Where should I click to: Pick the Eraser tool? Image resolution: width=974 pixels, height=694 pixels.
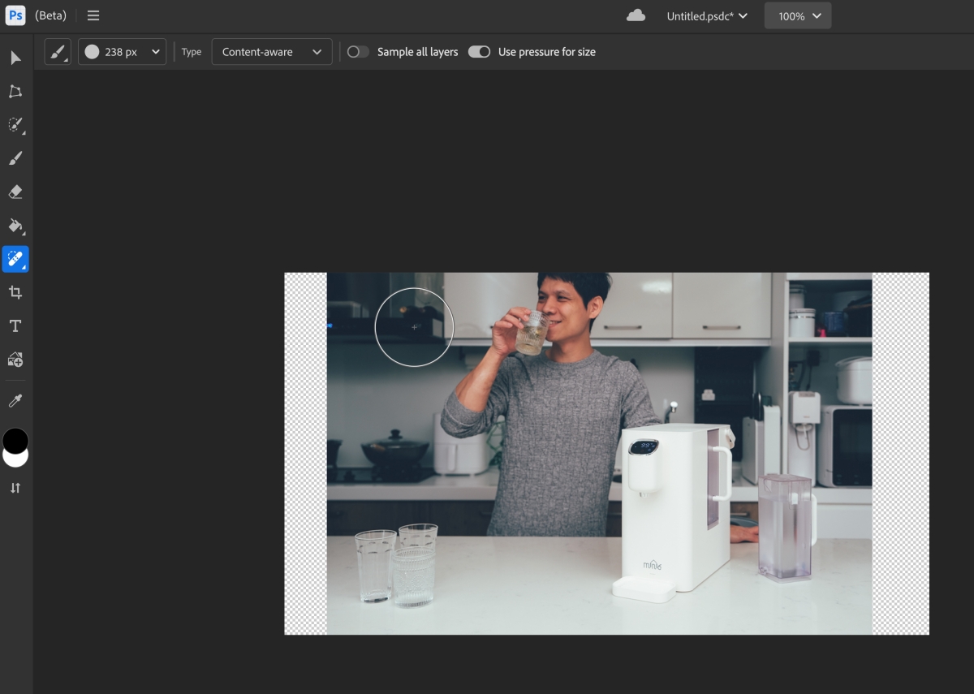[15, 192]
